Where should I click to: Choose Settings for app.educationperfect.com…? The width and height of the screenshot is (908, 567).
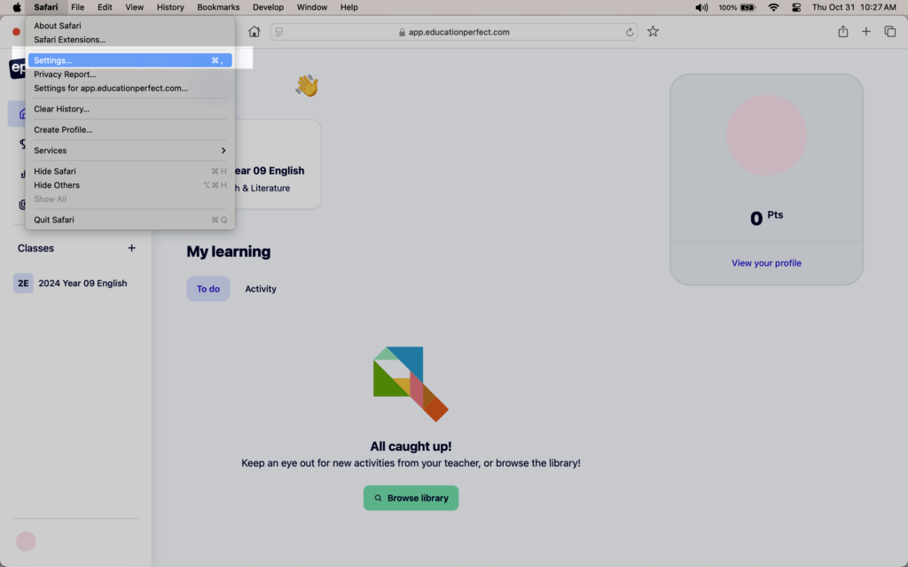(129, 88)
